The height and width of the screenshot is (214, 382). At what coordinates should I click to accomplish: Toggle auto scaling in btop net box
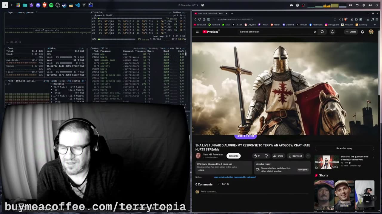point(55,81)
